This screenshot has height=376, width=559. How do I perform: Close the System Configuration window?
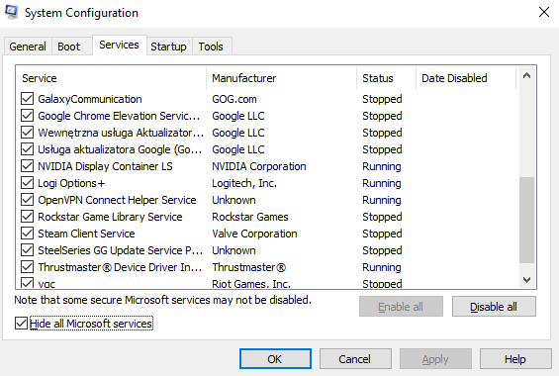click(544, 12)
